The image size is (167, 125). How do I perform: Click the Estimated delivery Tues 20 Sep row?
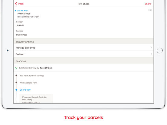[83, 68]
